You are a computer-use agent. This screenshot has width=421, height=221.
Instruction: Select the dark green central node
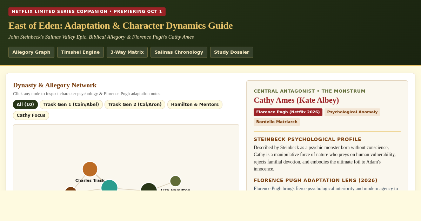[x=149, y=187]
